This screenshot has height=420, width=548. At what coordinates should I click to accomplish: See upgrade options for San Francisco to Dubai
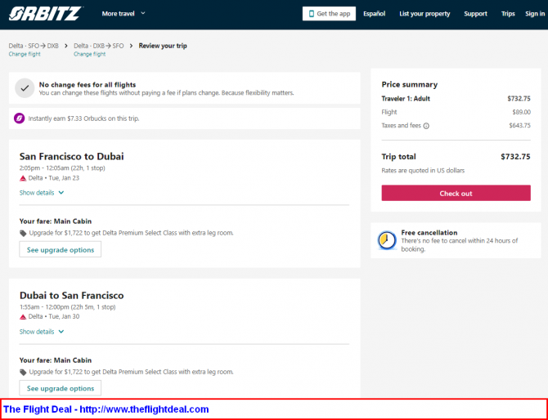(x=60, y=249)
